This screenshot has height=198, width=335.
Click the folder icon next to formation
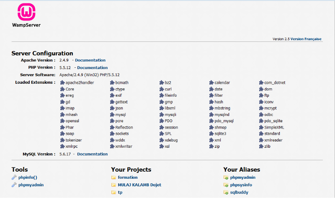click(x=113, y=177)
